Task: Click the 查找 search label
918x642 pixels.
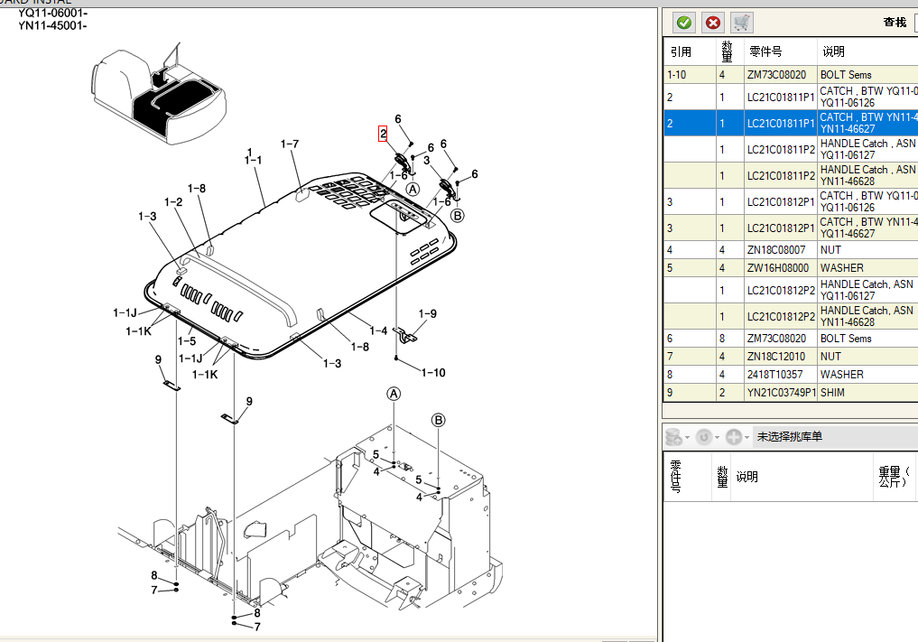Action: point(895,23)
